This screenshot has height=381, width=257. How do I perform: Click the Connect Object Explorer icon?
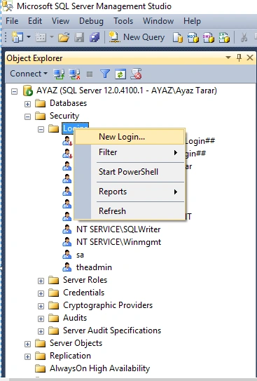(59, 74)
